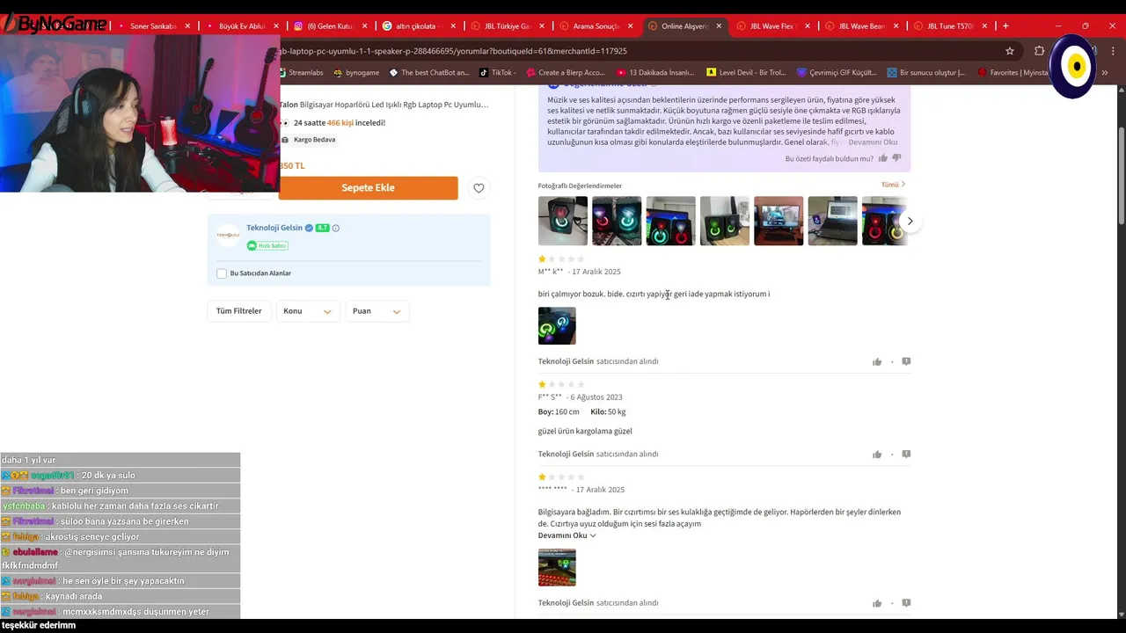Report the M** K** review with the flag
This screenshot has width=1126, height=633.
coord(906,361)
